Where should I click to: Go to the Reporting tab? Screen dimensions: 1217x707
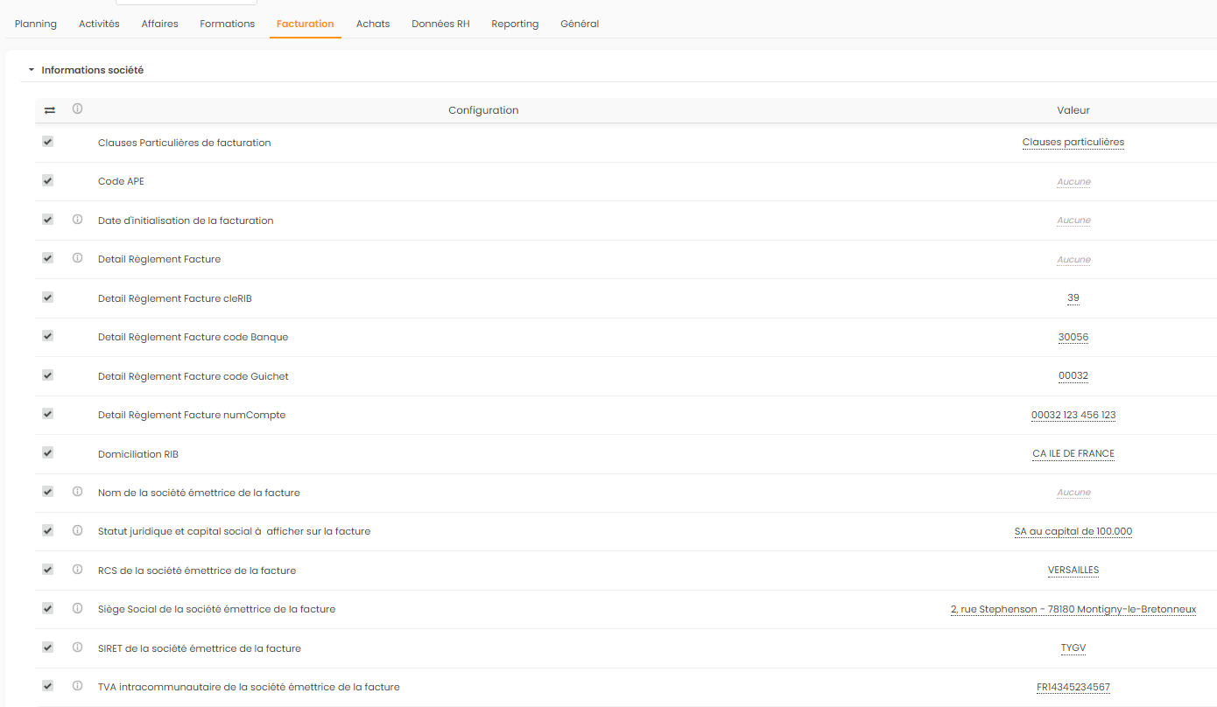(515, 24)
